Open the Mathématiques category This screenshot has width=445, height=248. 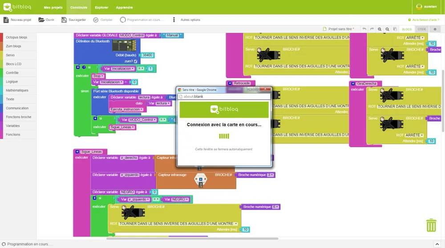click(x=18, y=90)
